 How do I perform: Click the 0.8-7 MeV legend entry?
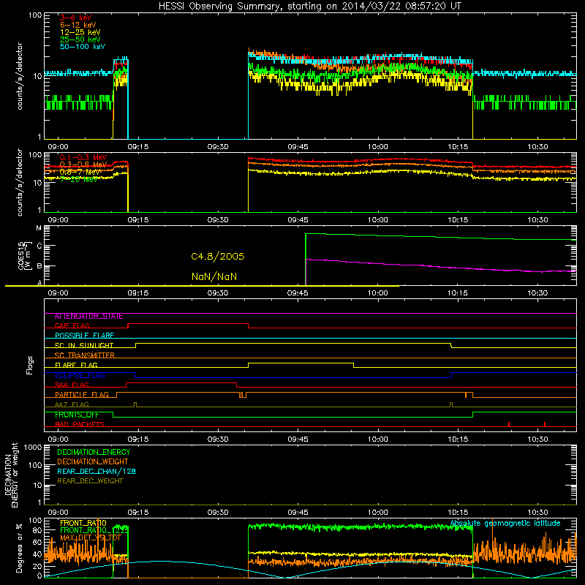click(x=80, y=172)
